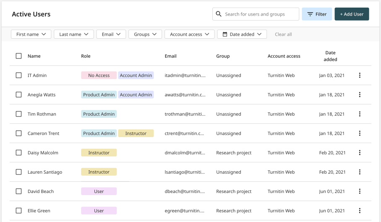Open the kebab menu for David Beach
This screenshot has width=381, height=222.
pos(360,191)
